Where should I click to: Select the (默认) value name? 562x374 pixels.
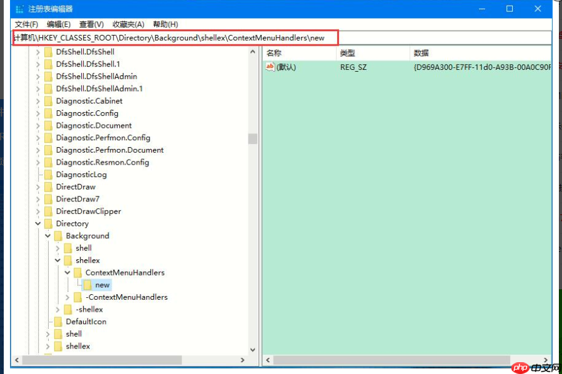(x=286, y=67)
